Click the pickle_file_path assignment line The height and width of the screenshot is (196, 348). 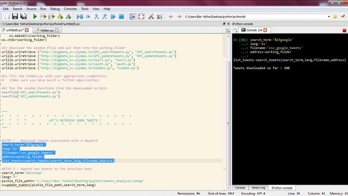coord(73,181)
